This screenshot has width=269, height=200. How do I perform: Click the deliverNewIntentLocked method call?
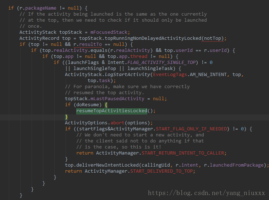pos(108,165)
